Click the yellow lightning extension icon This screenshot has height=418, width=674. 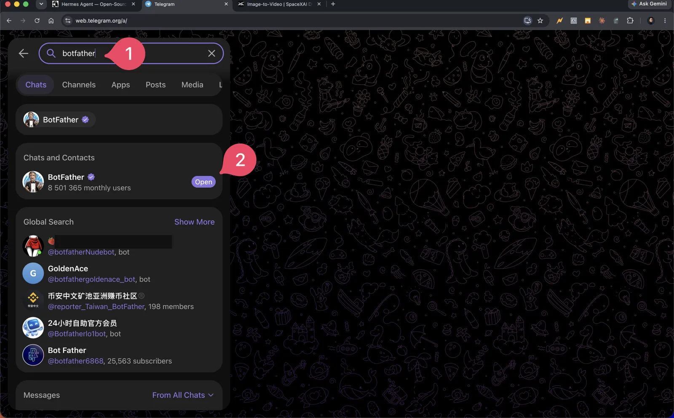559,21
